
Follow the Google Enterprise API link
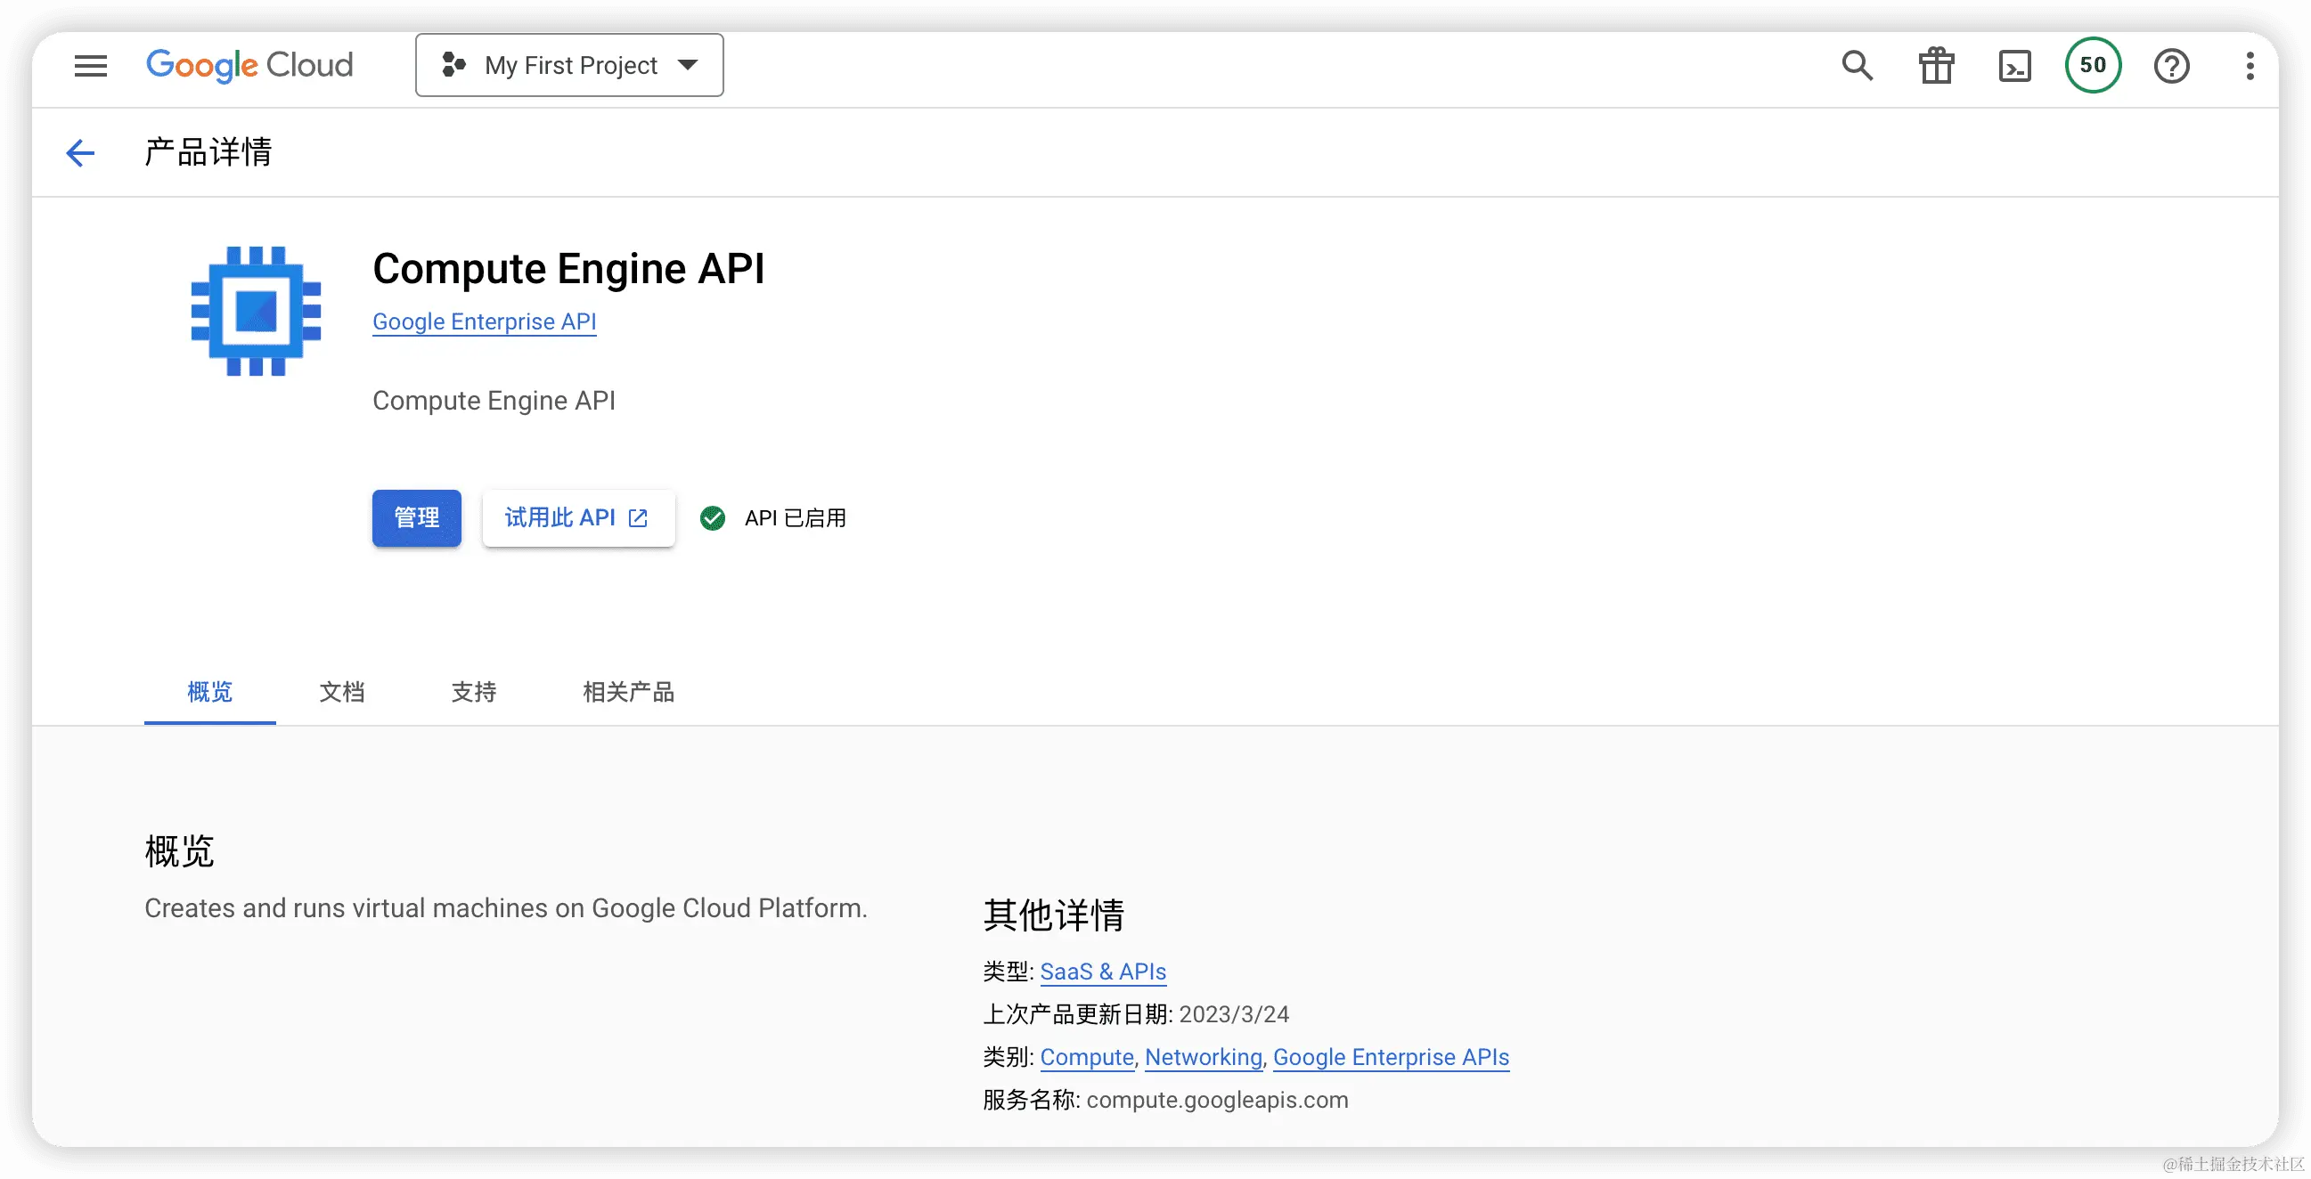click(x=484, y=321)
